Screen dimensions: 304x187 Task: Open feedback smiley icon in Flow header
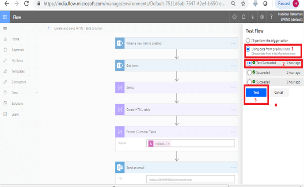point(234,17)
